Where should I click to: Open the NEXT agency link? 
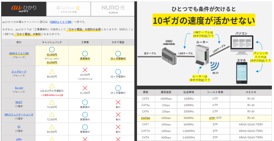coord(19,102)
